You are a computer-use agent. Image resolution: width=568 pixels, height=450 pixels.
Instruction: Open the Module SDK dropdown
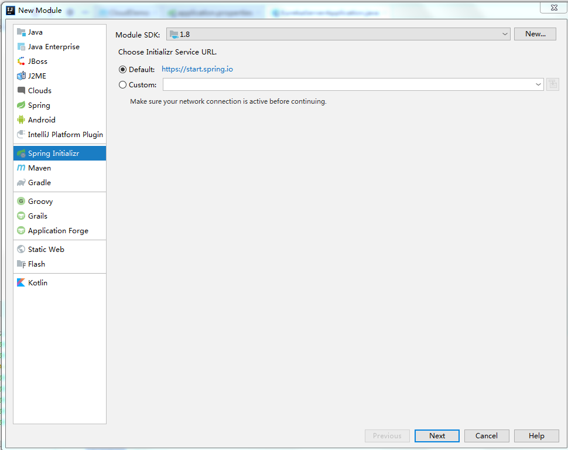coord(338,34)
